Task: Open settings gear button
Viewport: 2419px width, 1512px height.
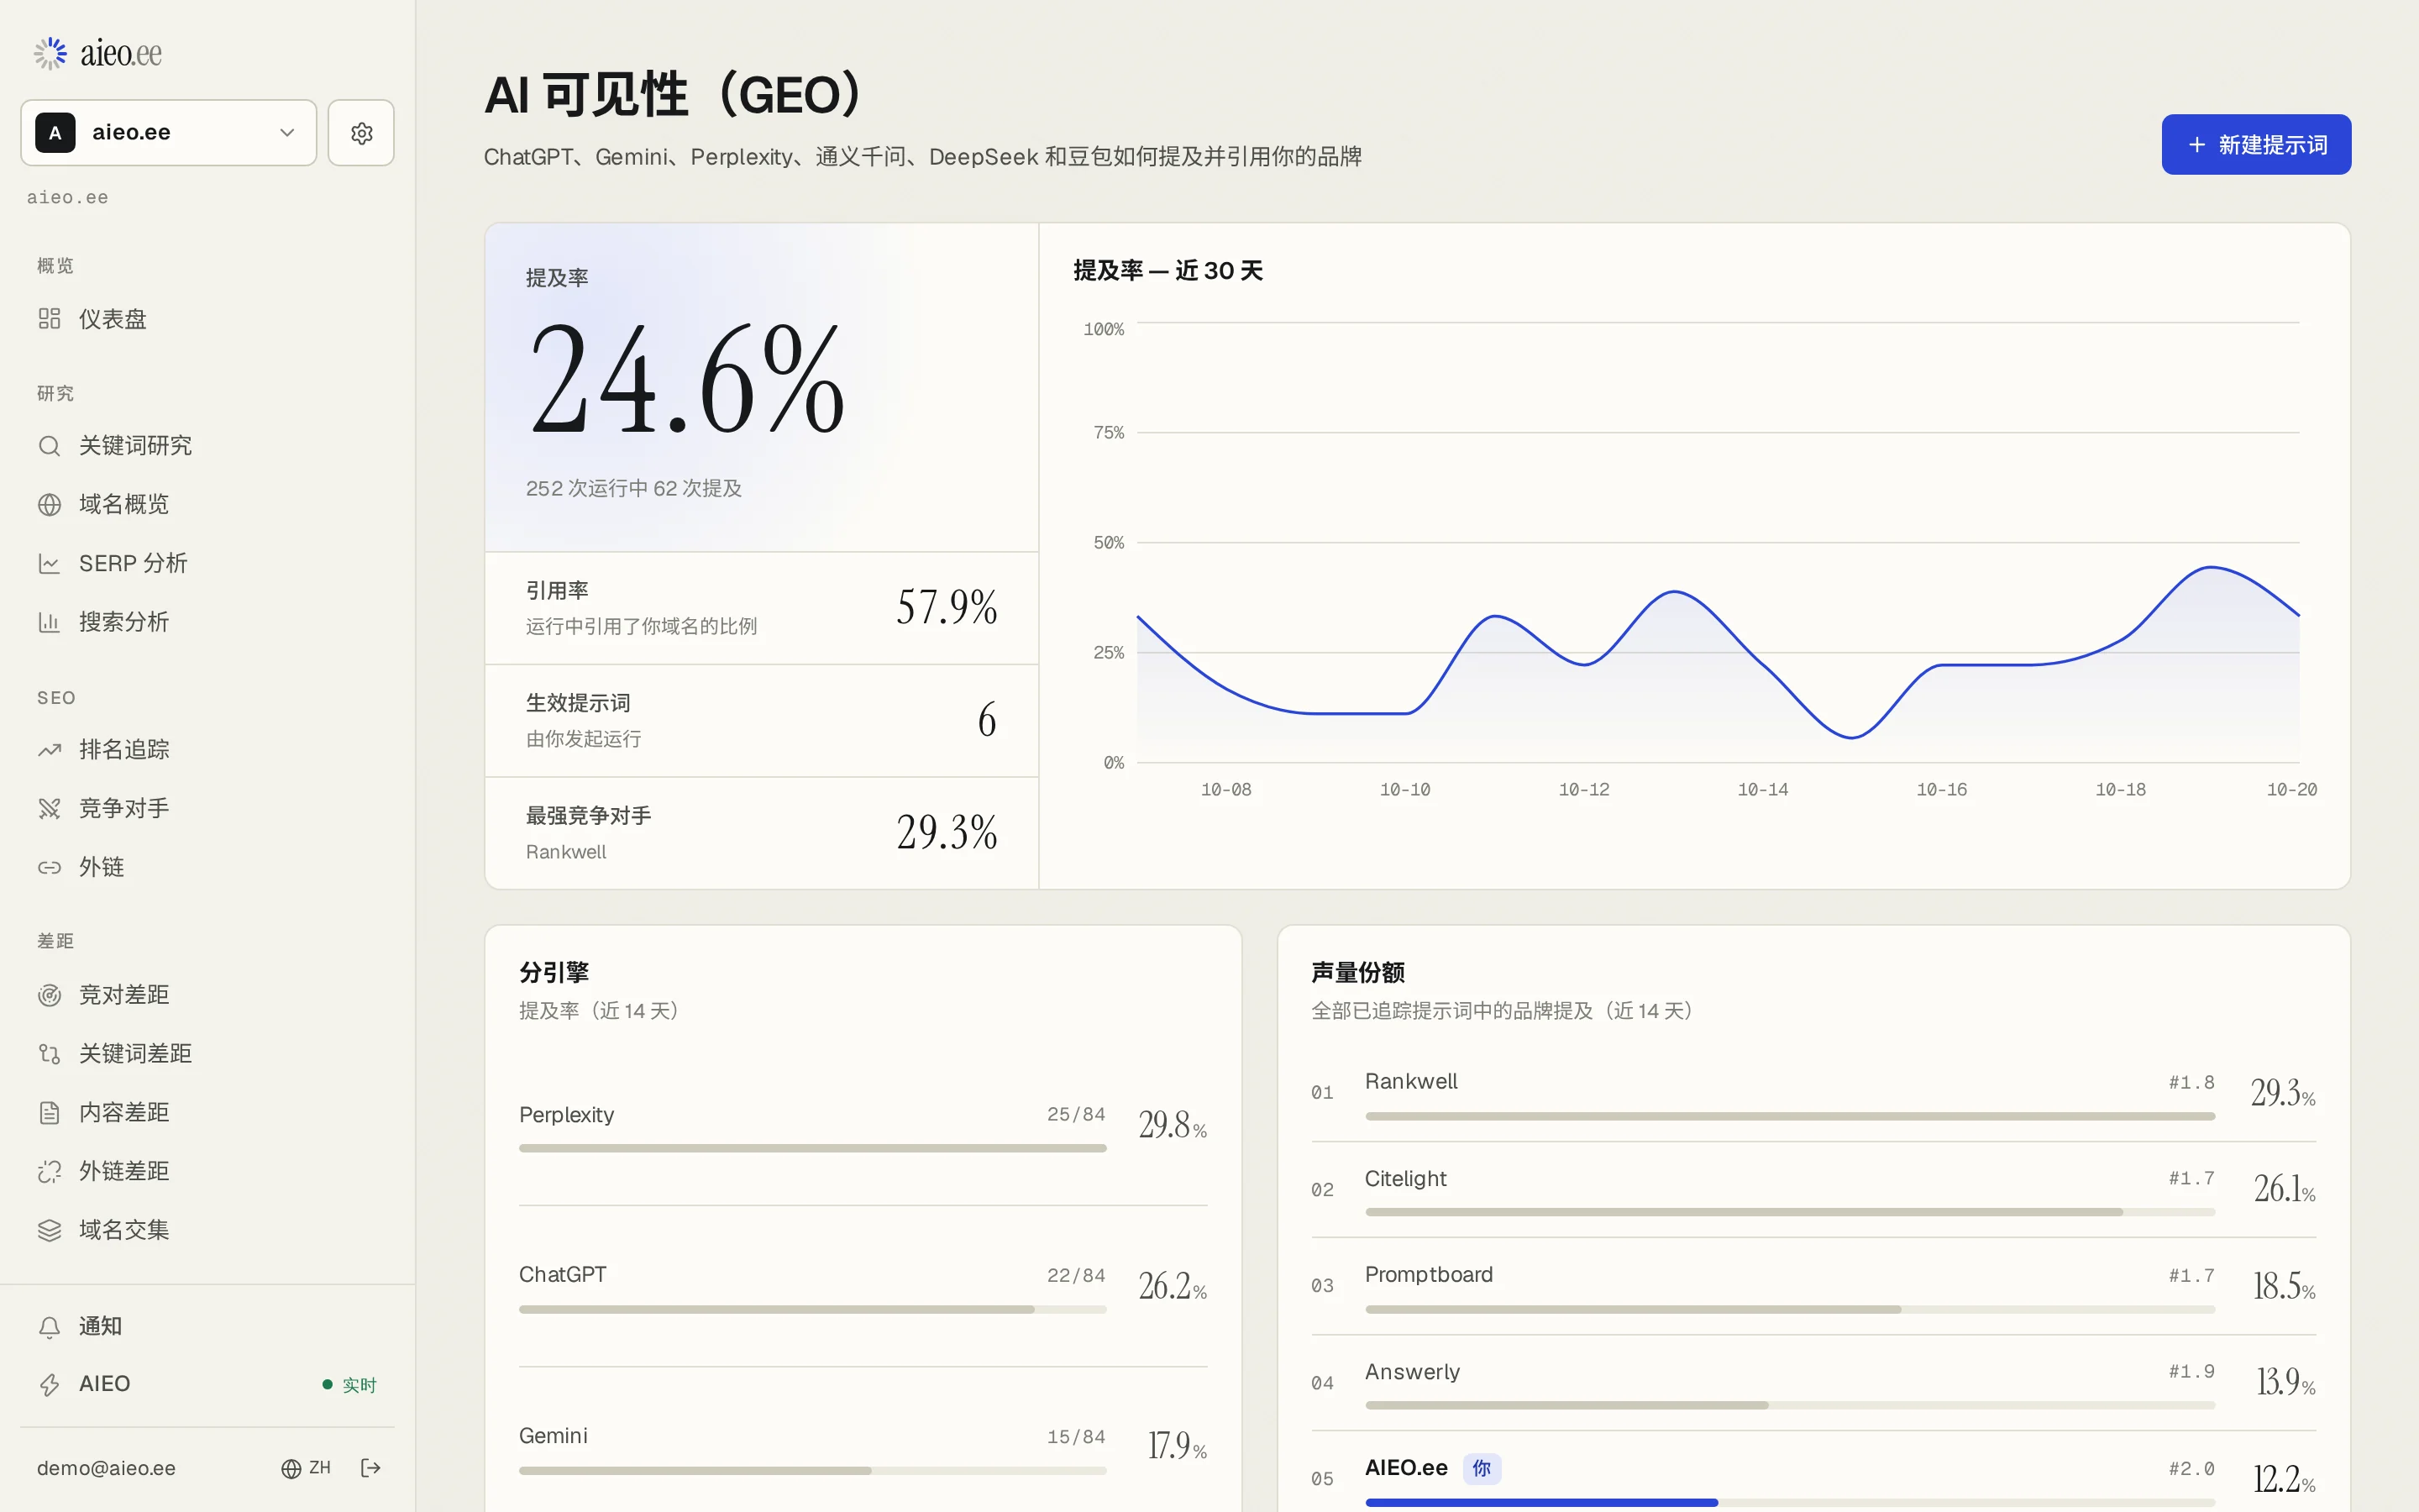Action: click(x=361, y=132)
